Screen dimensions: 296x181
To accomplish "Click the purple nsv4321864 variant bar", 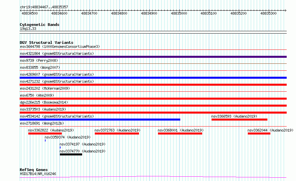I will 153,57.
